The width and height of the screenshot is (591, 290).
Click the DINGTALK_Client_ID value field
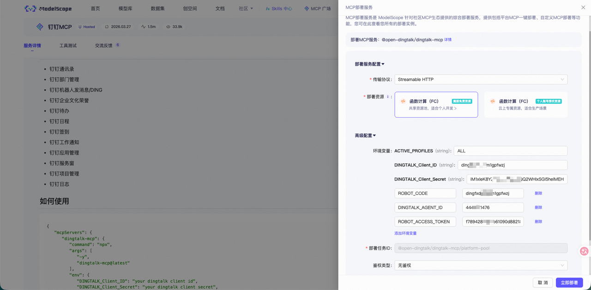coord(513,165)
